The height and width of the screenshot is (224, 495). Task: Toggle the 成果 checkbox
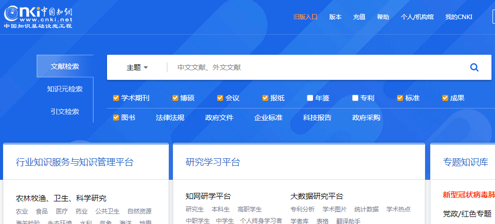[x=445, y=98]
